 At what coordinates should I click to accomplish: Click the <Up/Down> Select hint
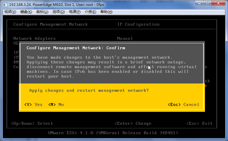point(32,123)
